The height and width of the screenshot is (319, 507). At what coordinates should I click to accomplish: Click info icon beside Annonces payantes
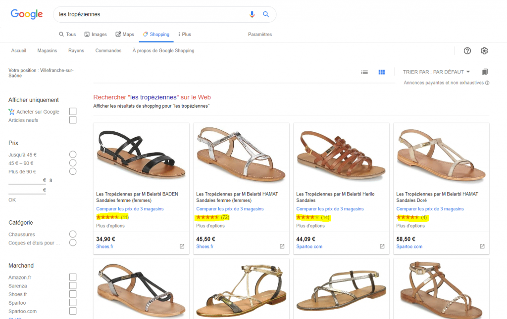coord(487,83)
